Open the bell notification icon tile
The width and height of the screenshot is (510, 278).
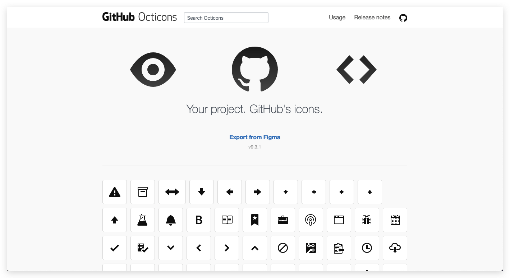click(x=171, y=220)
